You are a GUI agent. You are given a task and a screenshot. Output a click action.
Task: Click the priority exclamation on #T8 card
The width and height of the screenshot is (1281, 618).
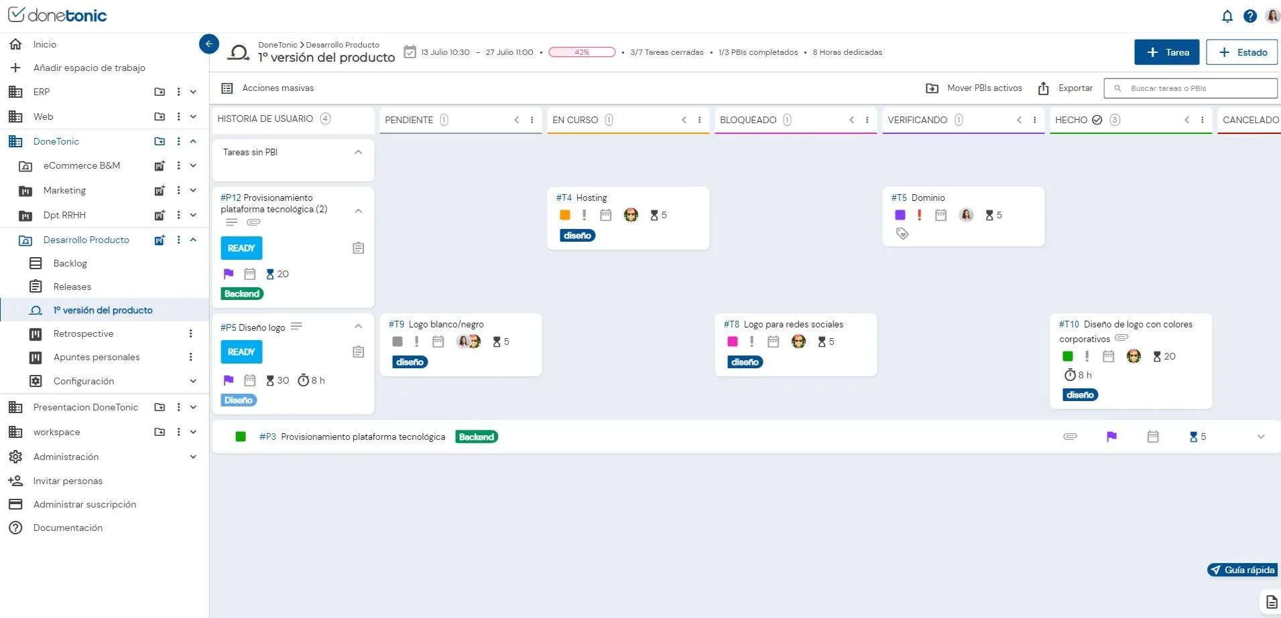(751, 341)
